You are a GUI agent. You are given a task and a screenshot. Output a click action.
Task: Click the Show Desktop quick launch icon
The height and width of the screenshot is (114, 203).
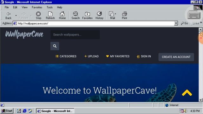pos(19,111)
